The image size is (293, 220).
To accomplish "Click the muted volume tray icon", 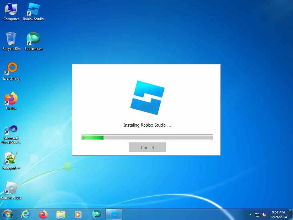I will [x=264, y=215].
